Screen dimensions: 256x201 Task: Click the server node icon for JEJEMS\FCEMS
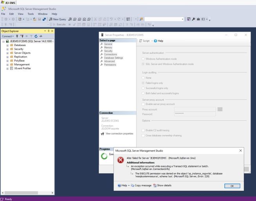coord(7,41)
